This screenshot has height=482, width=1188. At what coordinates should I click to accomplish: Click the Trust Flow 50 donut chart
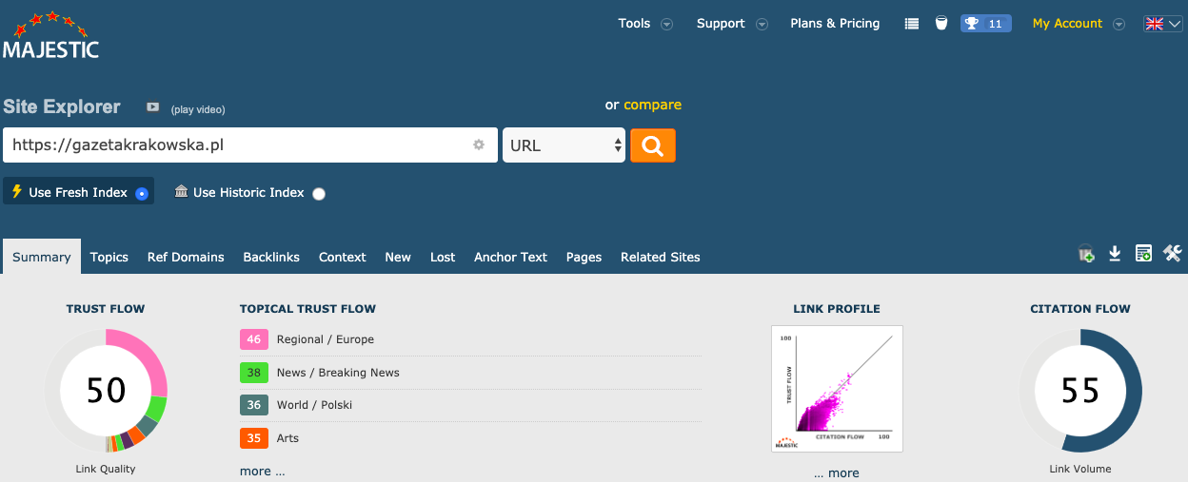click(106, 390)
